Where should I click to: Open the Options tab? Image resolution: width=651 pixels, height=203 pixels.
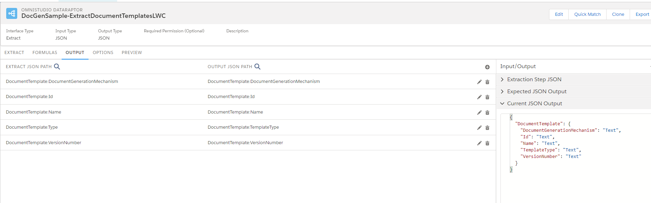click(103, 53)
